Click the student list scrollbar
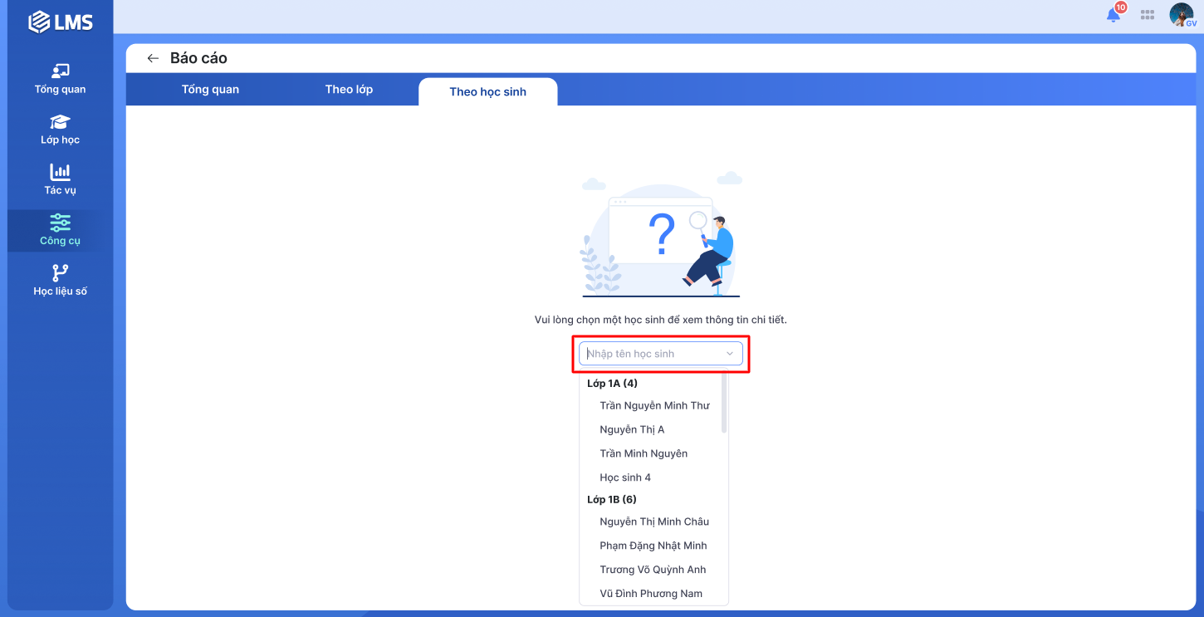This screenshot has width=1204, height=617. 724,403
